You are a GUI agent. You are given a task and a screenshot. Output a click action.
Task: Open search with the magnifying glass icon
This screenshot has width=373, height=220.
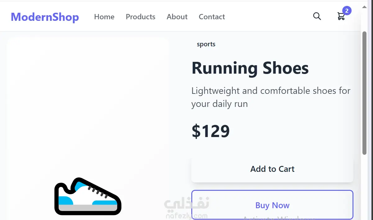coord(317,16)
